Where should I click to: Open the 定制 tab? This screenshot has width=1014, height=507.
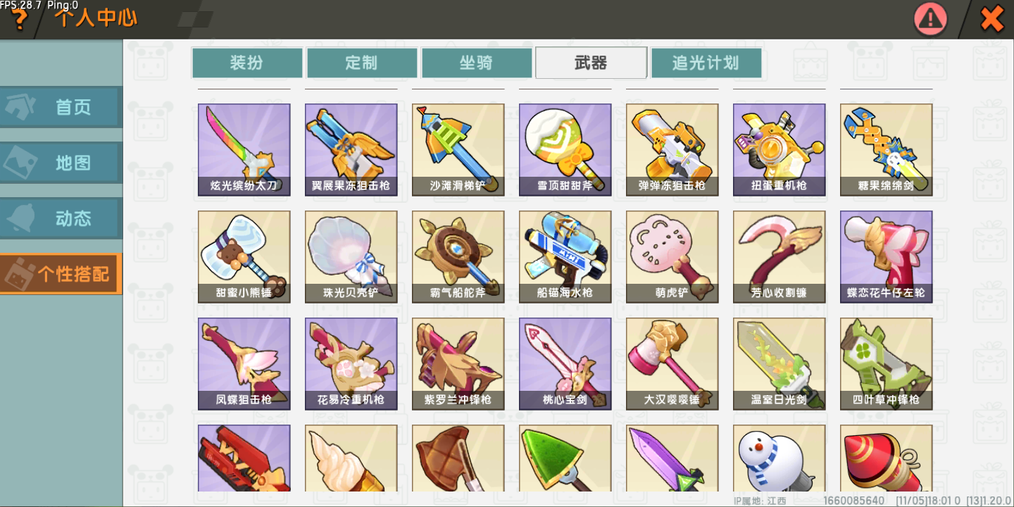tap(362, 63)
